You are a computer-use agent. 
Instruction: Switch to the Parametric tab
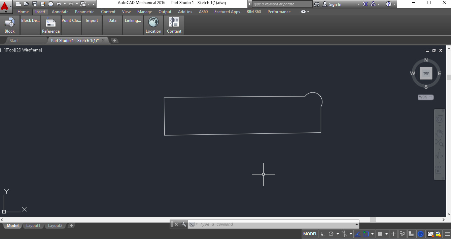(85, 12)
